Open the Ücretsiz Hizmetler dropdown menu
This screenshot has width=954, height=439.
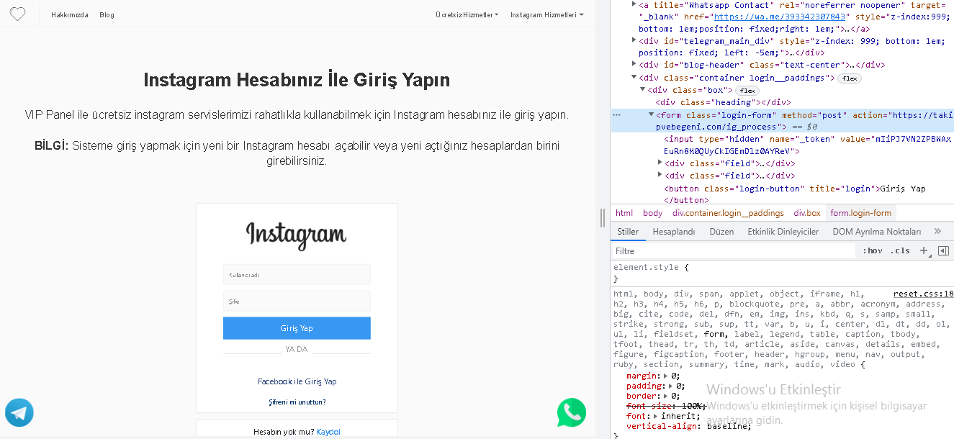tap(467, 14)
